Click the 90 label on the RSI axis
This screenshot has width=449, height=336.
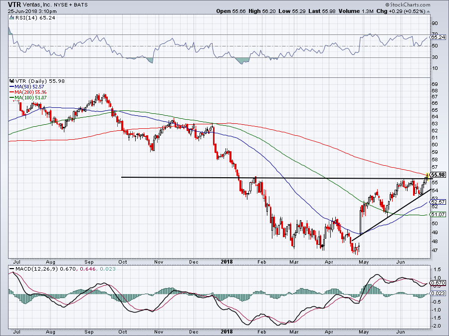coord(435,23)
